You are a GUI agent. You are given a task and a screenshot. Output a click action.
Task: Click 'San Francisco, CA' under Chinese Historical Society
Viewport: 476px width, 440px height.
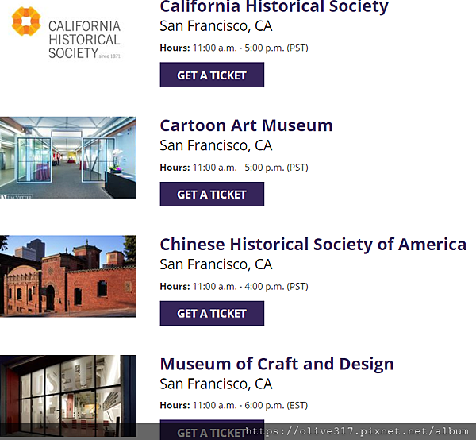point(216,264)
